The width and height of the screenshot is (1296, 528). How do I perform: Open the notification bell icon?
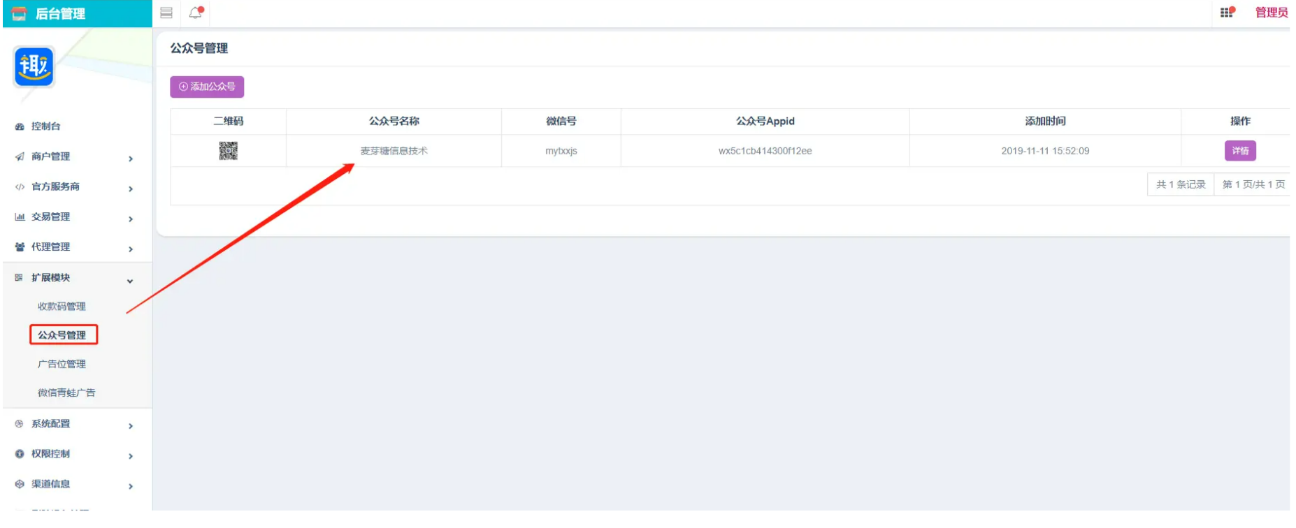click(x=196, y=13)
